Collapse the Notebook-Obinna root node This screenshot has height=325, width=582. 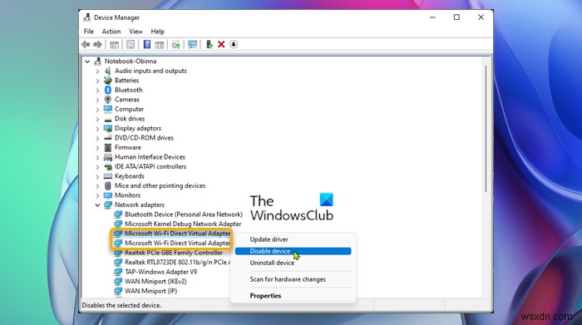coord(87,62)
